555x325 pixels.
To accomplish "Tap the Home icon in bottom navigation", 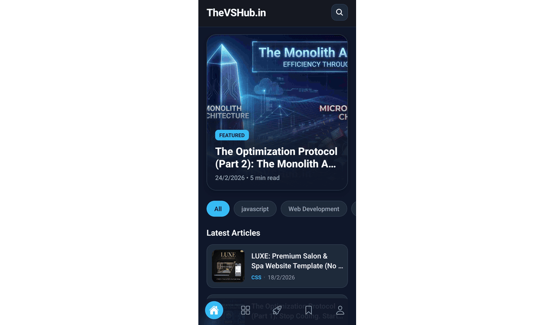I will click(x=214, y=310).
